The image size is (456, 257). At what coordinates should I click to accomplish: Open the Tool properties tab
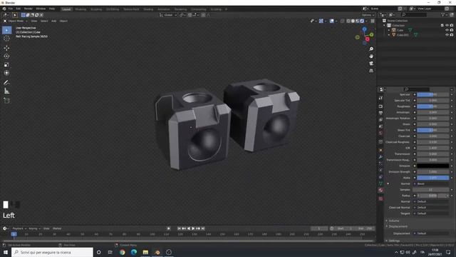click(380, 99)
